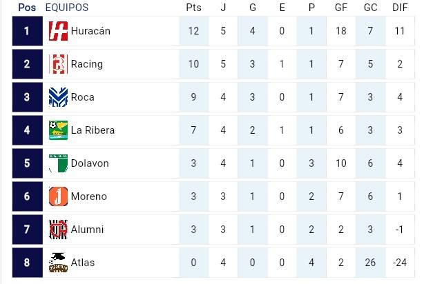
Task: Select the Moreno club badge
Action: click(58, 196)
